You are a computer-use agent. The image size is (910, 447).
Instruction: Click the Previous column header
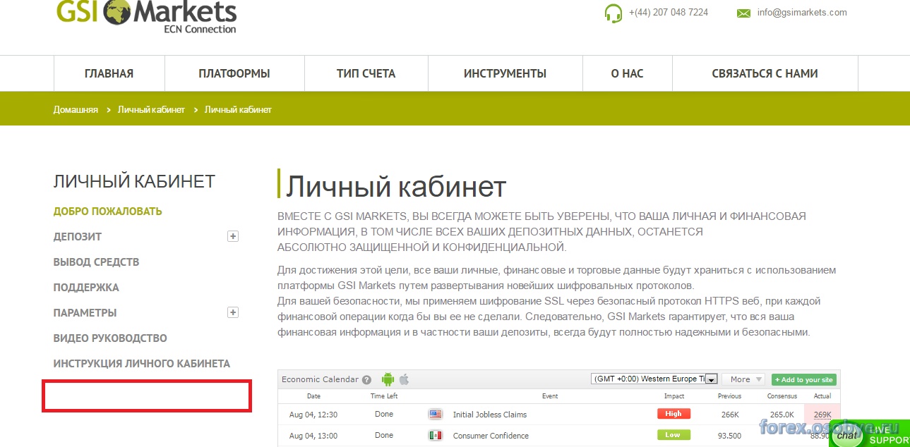(x=730, y=396)
